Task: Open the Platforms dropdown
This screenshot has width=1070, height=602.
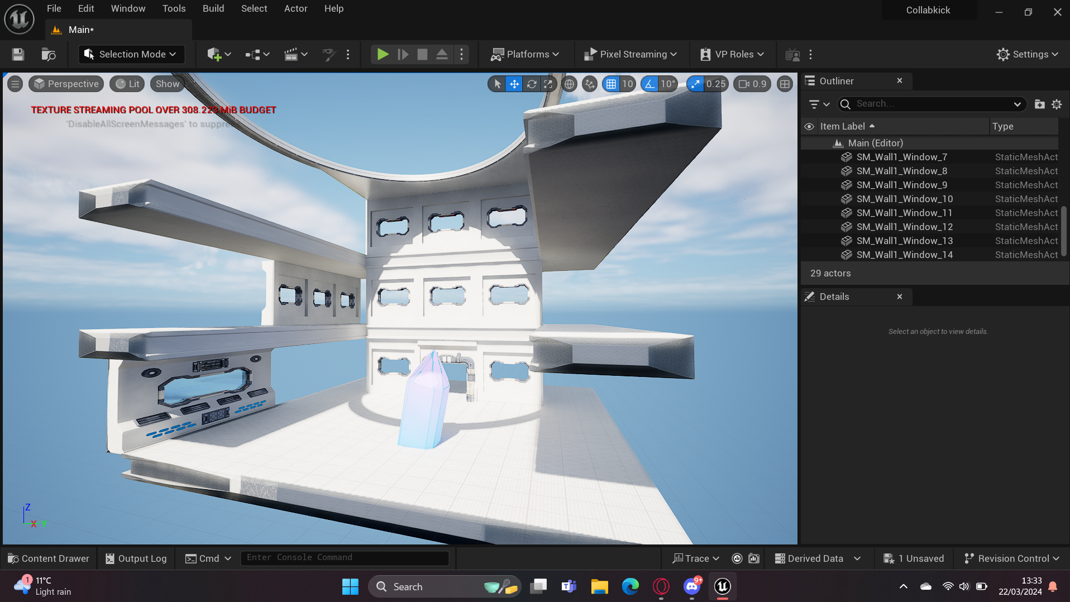Action: tap(525, 54)
